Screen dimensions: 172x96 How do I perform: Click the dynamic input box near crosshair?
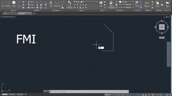point(101,48)
